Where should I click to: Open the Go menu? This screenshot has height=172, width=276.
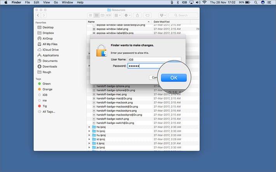click(x=56, y=2)
